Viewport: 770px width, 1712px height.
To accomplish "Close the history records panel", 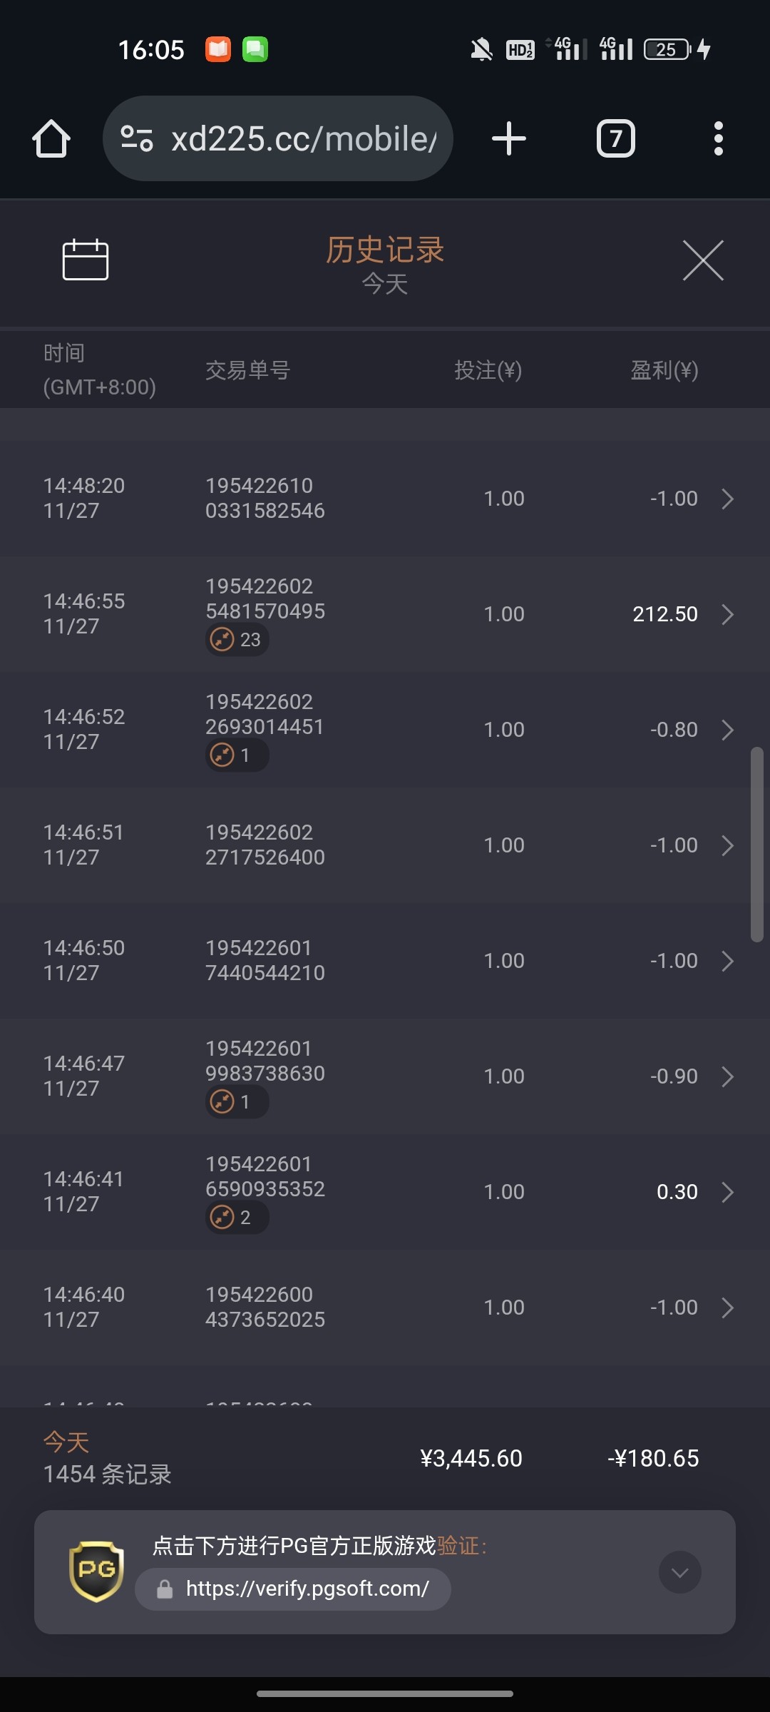I will tap(703, 261).
